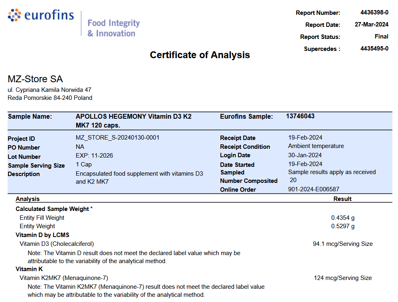Click the "Certificate of Analysis" title

click(200, 55)
